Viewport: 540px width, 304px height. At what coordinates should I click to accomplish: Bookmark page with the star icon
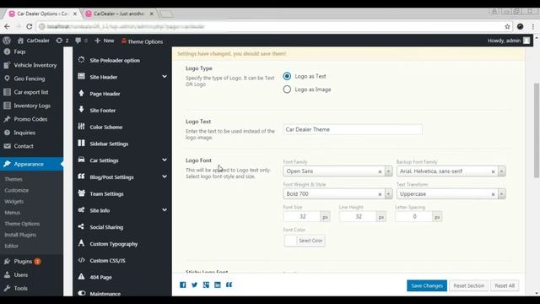coord(507,26)
